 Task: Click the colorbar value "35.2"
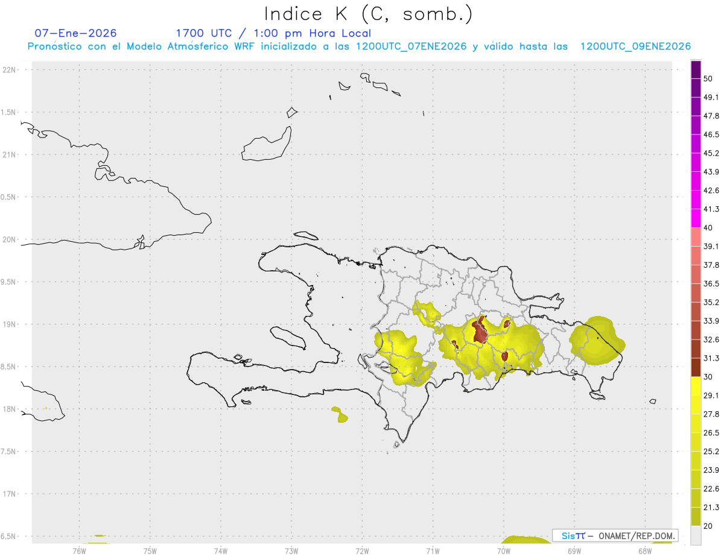pos(711,302)
